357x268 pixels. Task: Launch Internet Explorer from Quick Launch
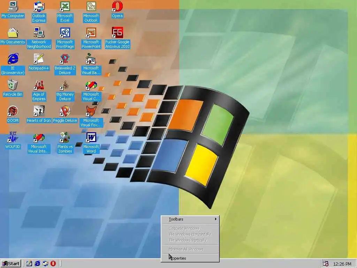[37, 264]
